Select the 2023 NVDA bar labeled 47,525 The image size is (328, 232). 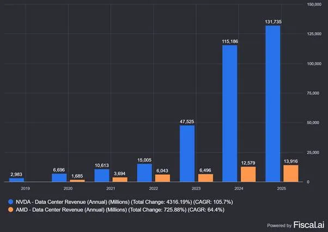tap(187, 154)
